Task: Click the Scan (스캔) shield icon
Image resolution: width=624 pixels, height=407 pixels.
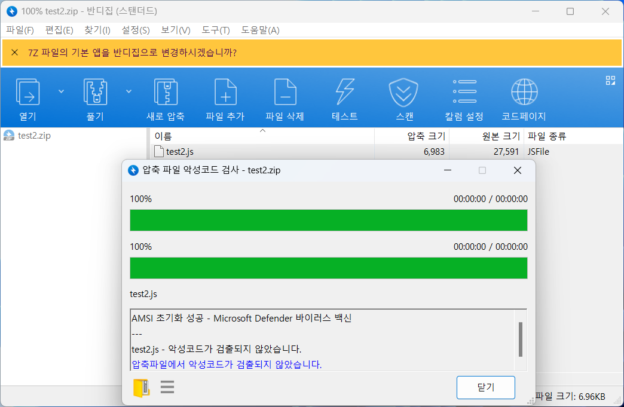Action: point(404,93)
